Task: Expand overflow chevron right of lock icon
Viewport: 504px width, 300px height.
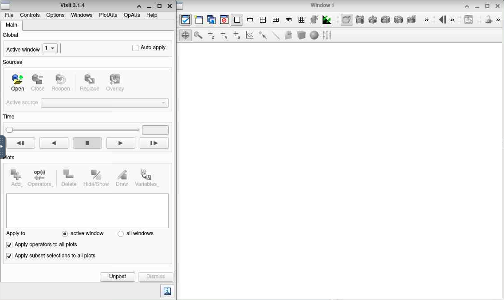Action: 498,20
